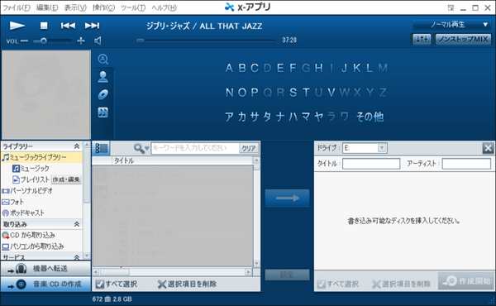Viewport: 496px width, 306px height.
Task: Raise volume with the plus icon
Action: click(81, 41)
